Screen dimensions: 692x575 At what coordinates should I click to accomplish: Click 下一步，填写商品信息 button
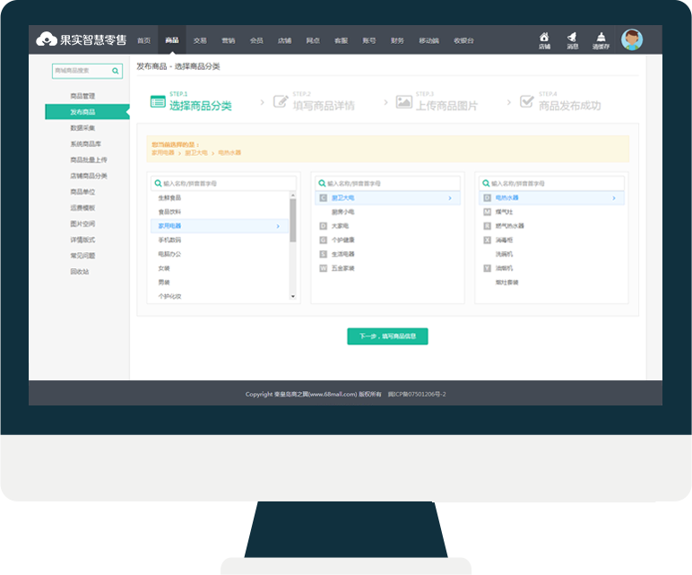(x=387, y=336)
